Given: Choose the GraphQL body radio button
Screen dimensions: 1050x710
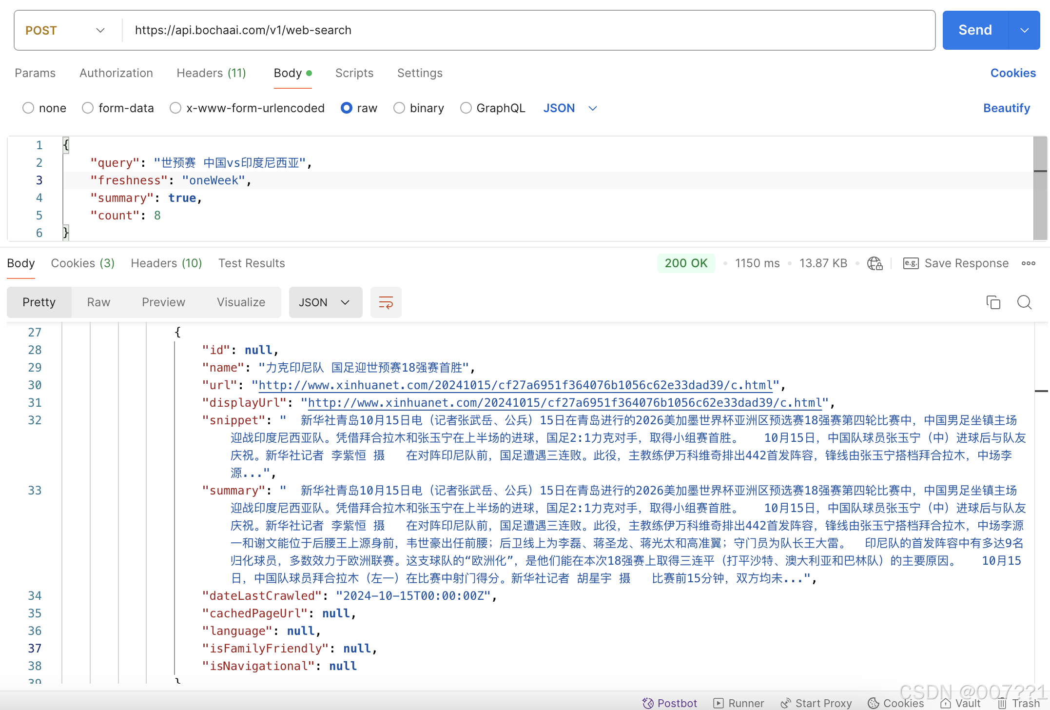Looking at the screenshot, I should point(466,108).
